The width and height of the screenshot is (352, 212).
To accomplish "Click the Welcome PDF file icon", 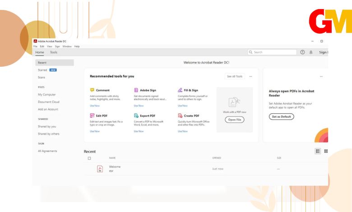I will click(100, 169).
